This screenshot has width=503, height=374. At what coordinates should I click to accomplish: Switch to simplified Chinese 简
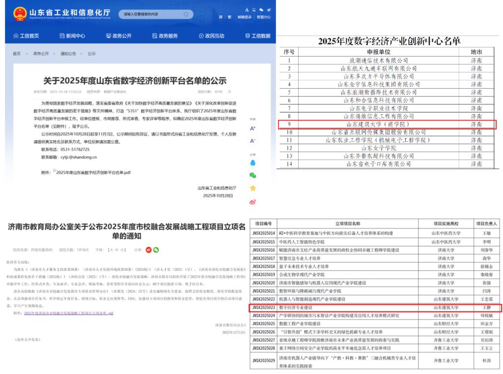coord(221,17)
